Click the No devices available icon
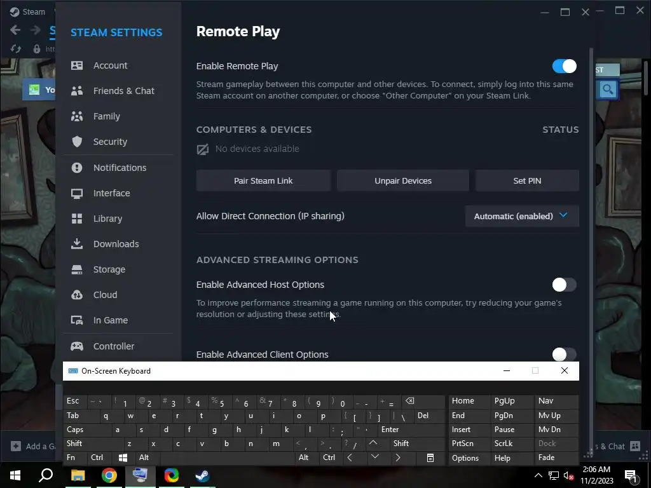Screen dimensions: 651x488 click(203, 149)
